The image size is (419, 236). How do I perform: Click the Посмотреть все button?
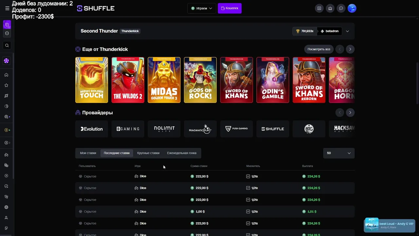pos(319,49)
